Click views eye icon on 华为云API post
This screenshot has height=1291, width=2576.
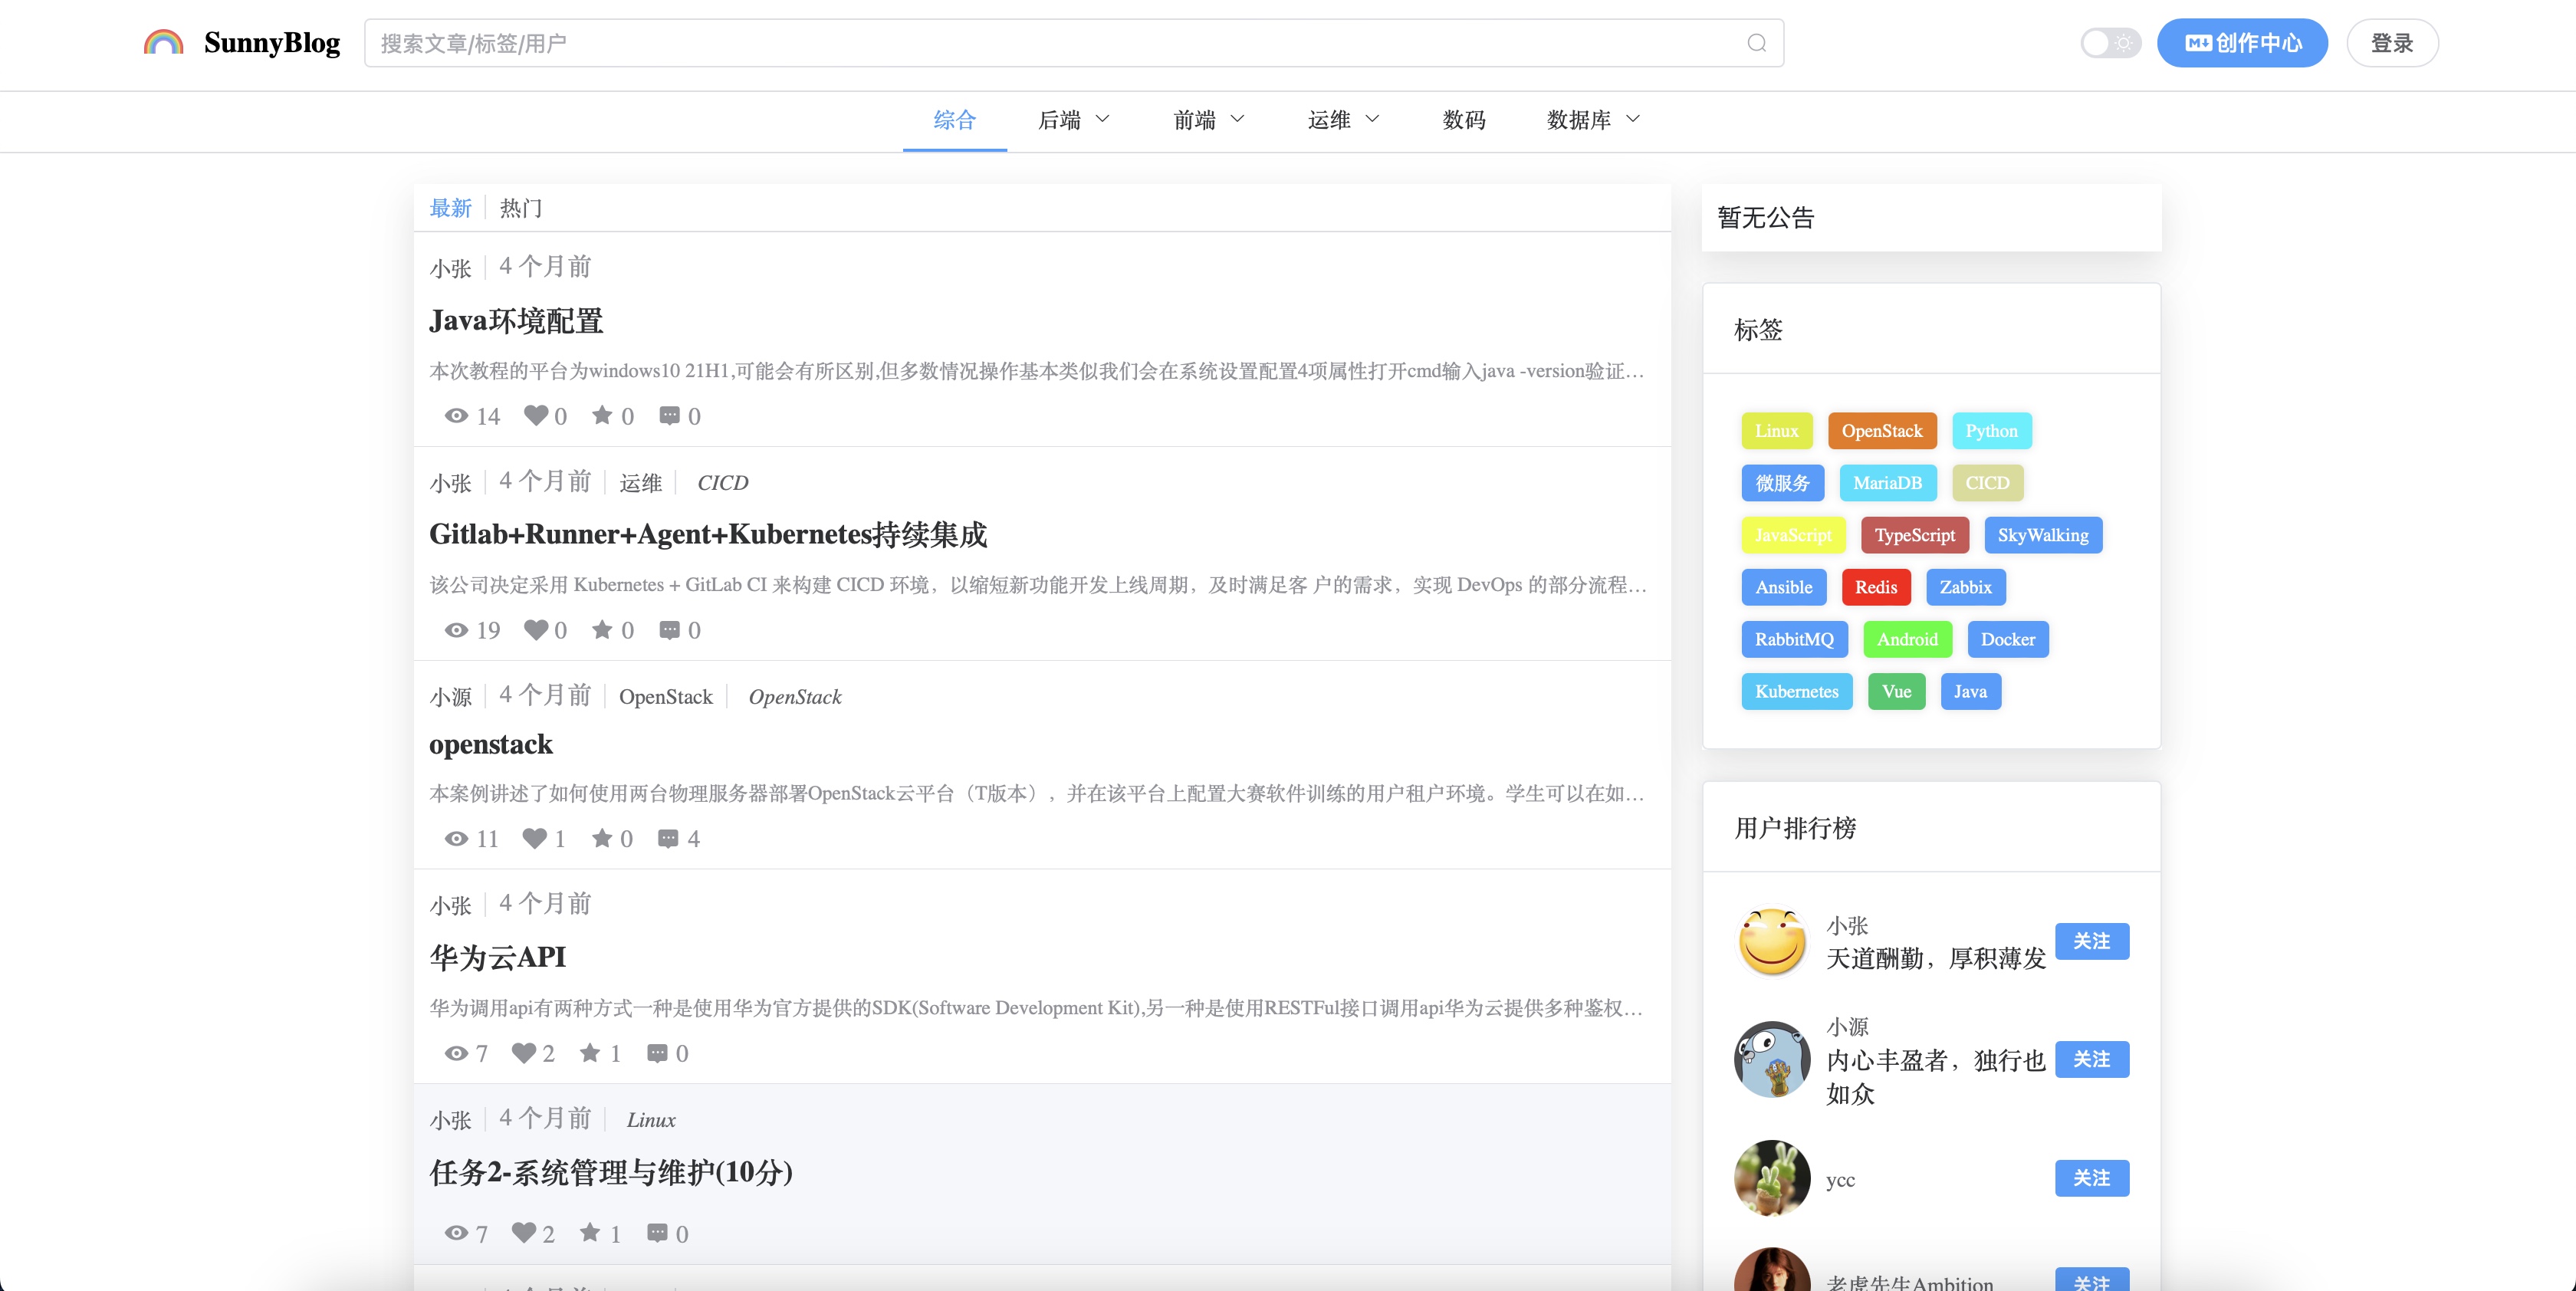(456, 1053)
